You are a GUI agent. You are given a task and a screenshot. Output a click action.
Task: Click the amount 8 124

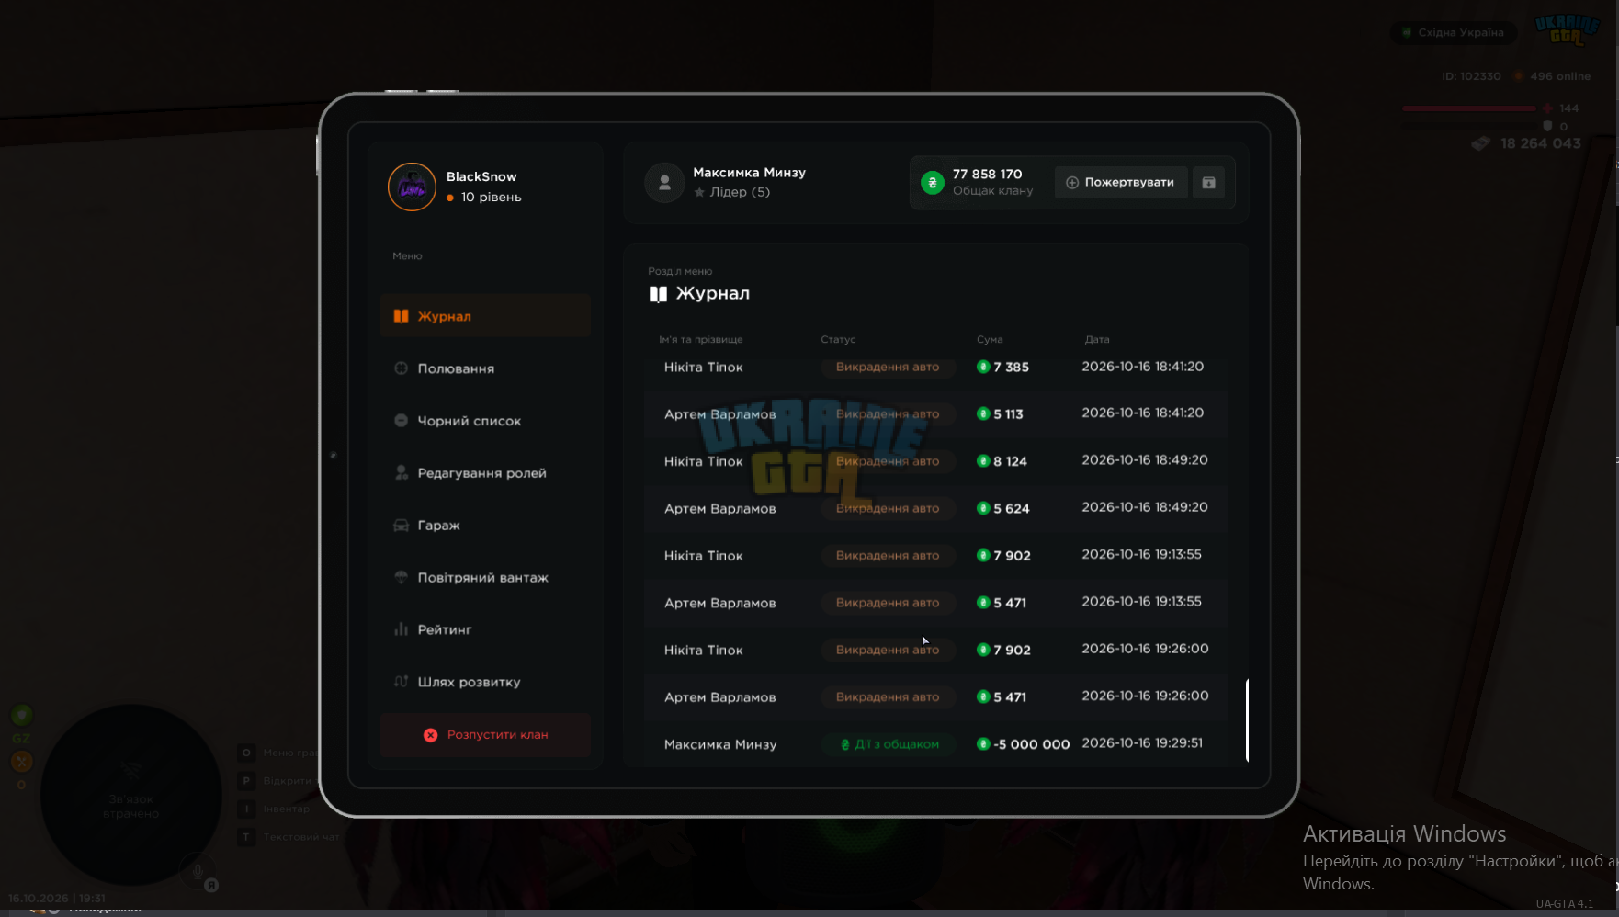pyautogui.click(x=1010, y=461)
